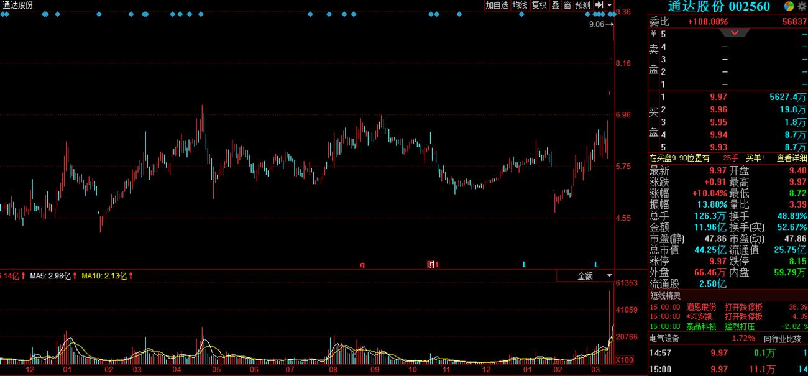Click buy level 2 price 9.96
The height and width of the screenshot is (376, 808).
[718, 110]
